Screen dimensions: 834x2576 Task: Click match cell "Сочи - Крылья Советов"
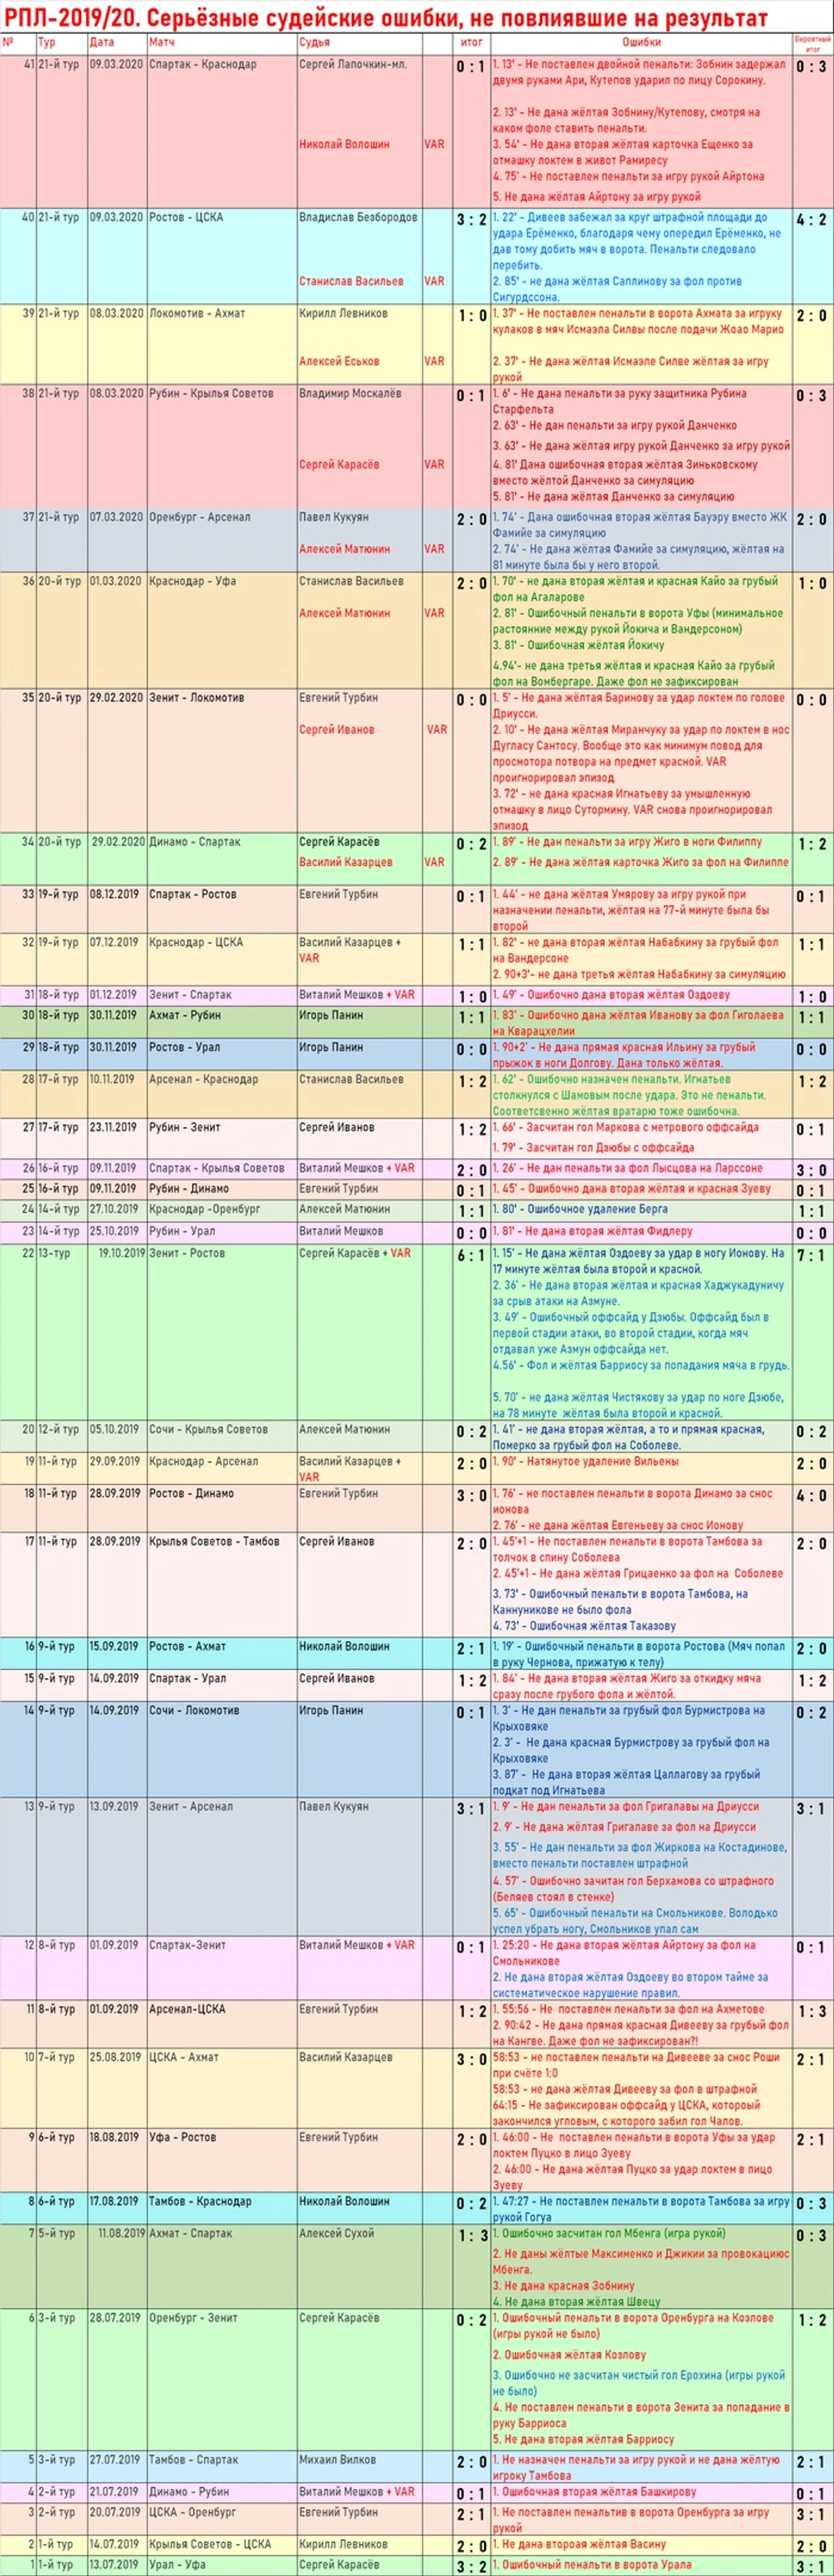coord(208,1430)
